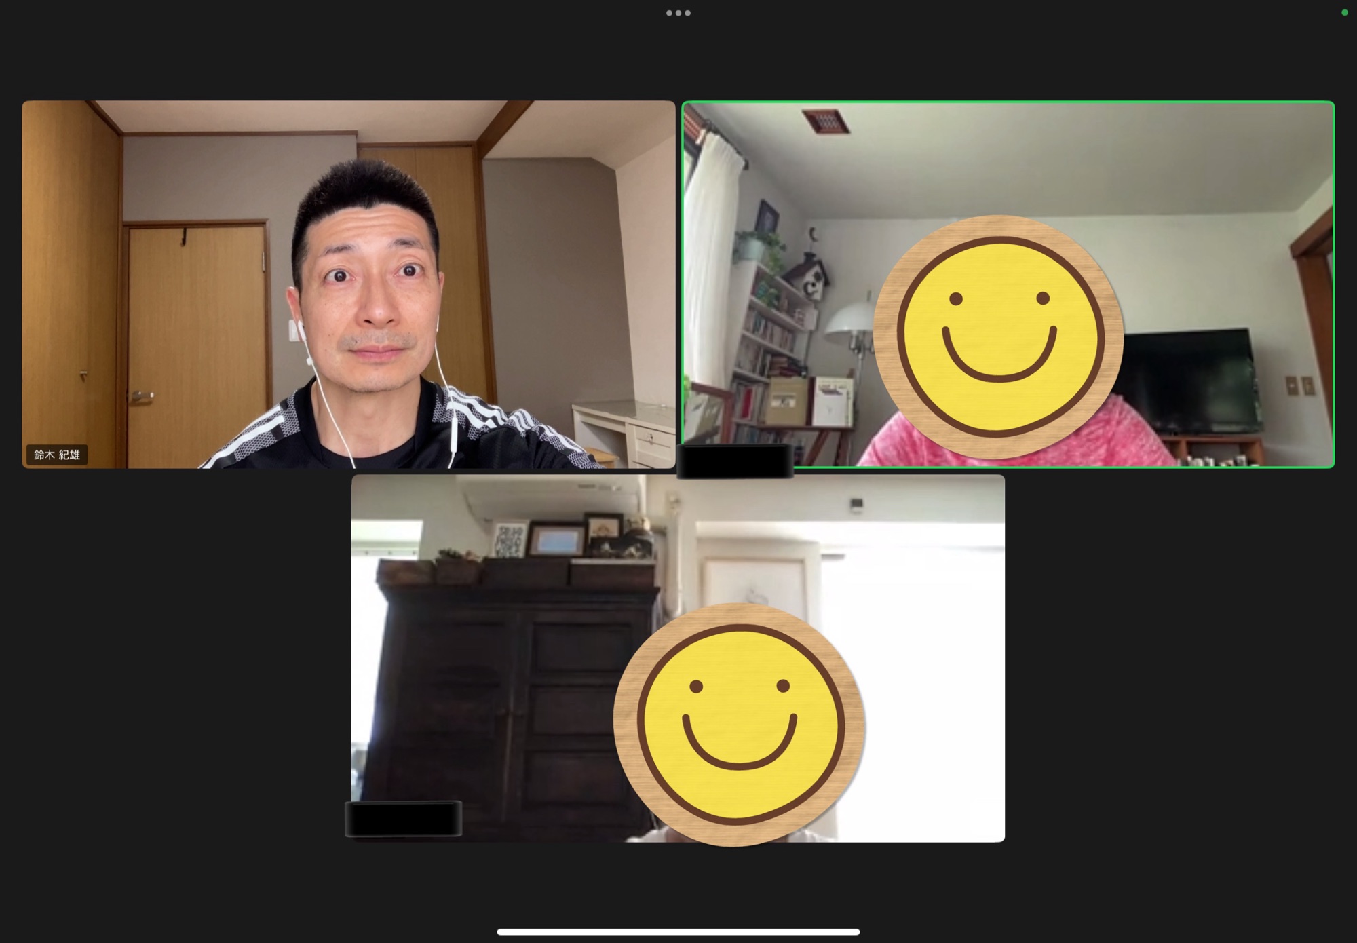Tap empty dark area right of bottom tile

pos(1181,658)
